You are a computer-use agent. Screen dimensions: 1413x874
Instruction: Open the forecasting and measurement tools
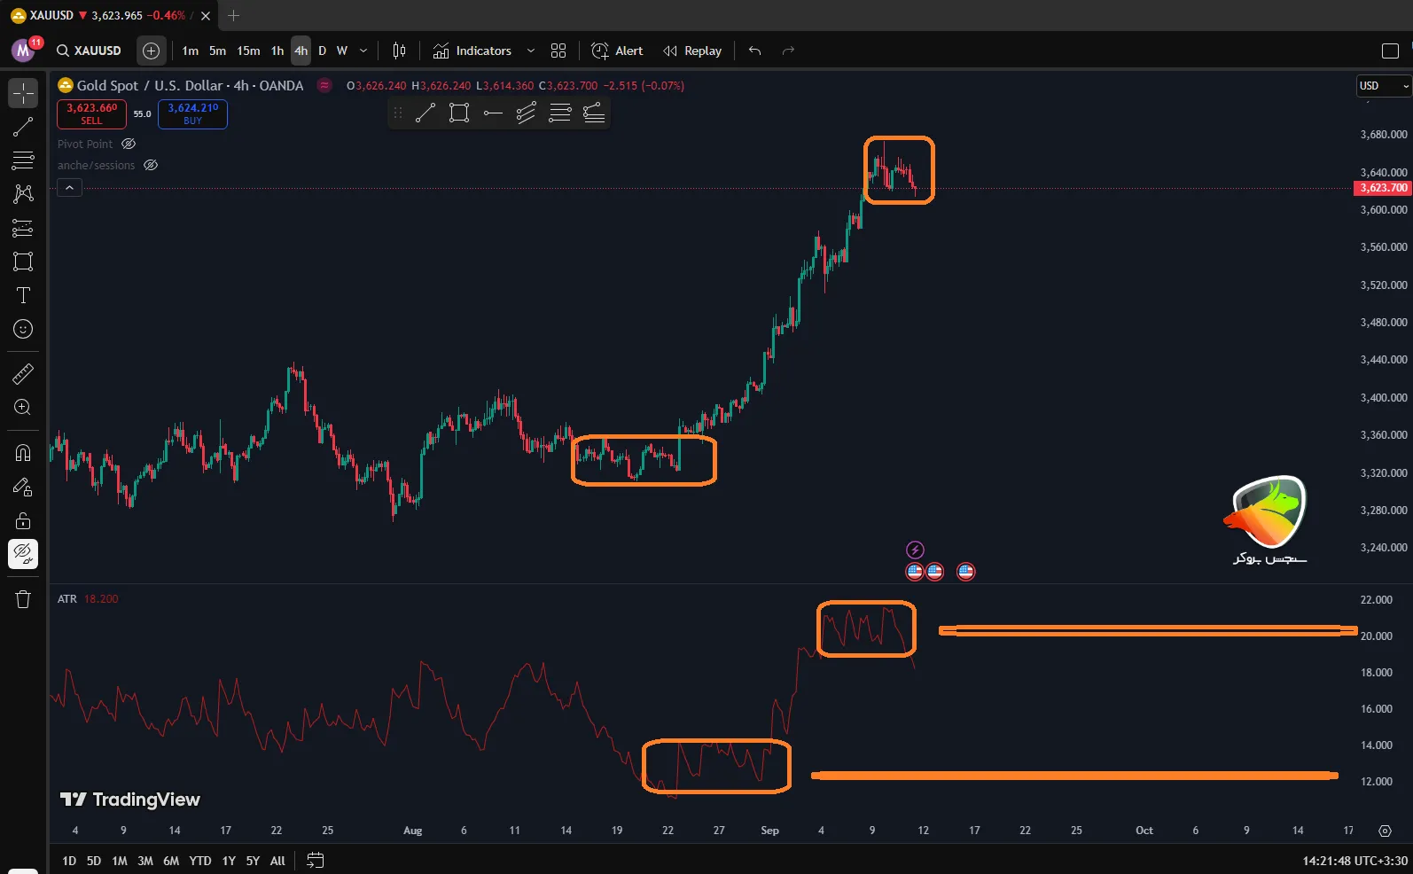tap(23, 228)
